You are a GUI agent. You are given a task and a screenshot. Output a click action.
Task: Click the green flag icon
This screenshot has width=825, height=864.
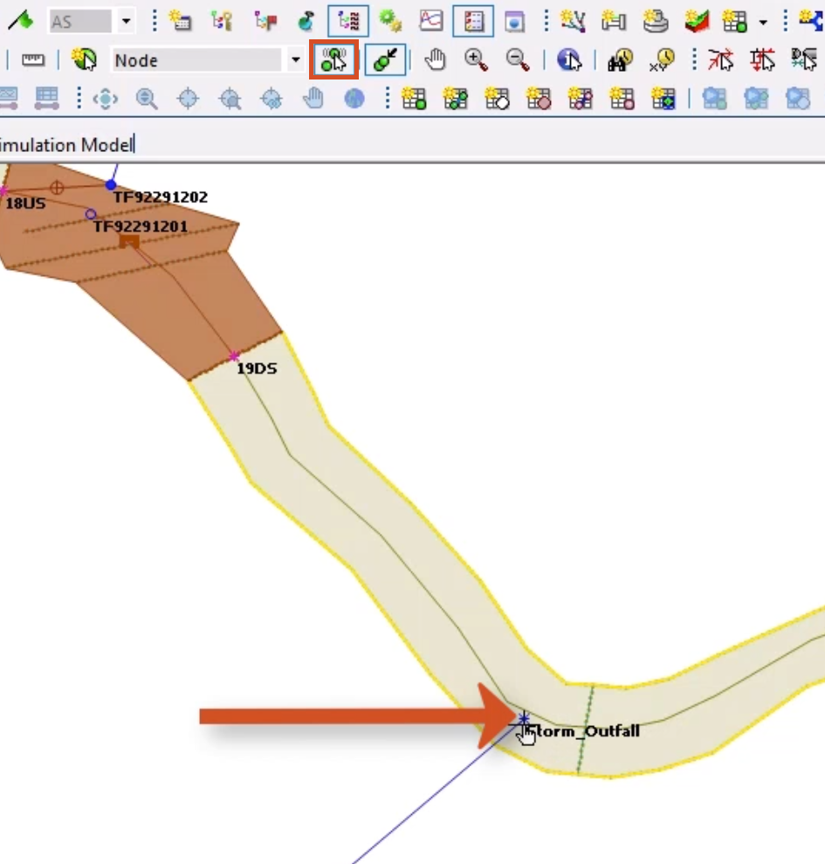(x=21, y=21)
